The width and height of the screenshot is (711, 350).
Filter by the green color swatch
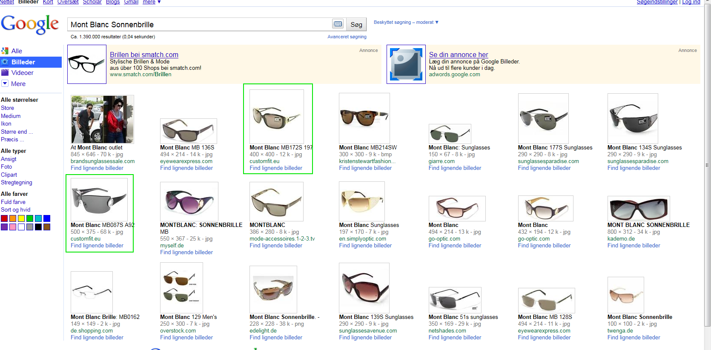click(x=30, y=218)
